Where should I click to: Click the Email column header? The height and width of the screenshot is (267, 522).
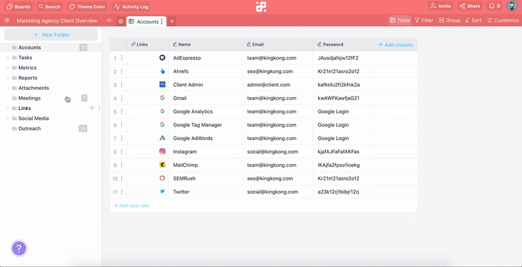[x=278, y=44]
